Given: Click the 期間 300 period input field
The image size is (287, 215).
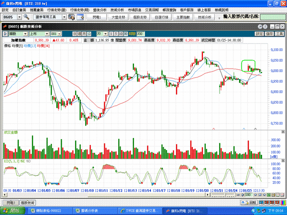Looking at the screenshot, I should coord(140,34).
